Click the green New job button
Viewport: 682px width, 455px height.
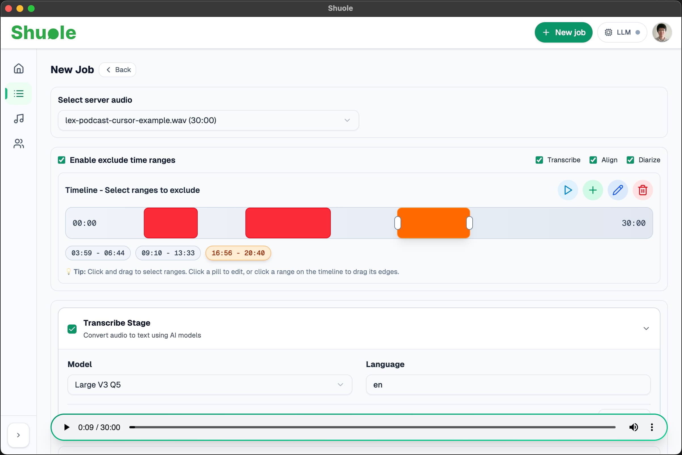click(563, 32)
